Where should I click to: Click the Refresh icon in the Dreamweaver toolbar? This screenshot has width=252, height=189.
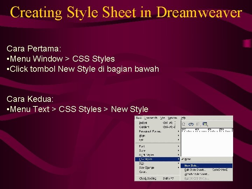(184, 124)
